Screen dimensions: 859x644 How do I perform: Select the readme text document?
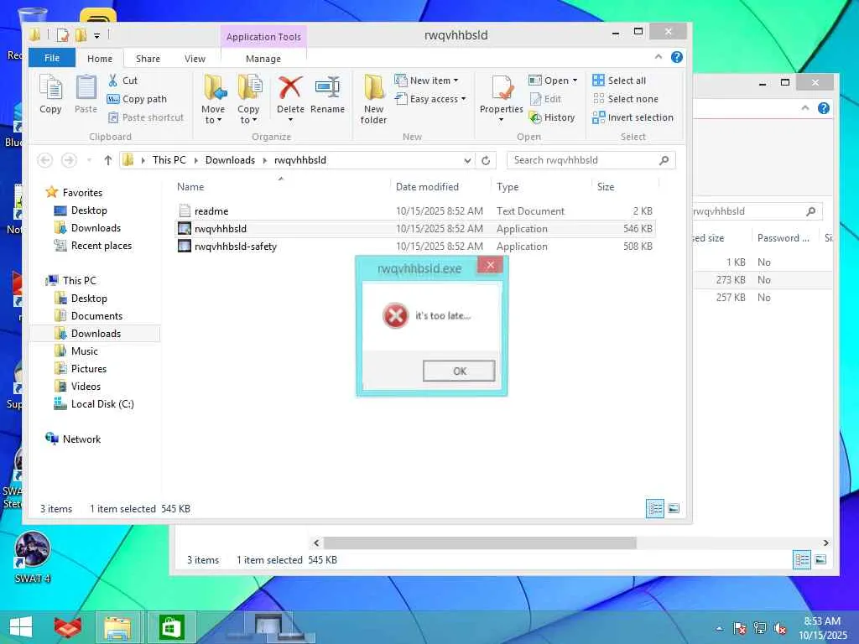click(415, 210)
